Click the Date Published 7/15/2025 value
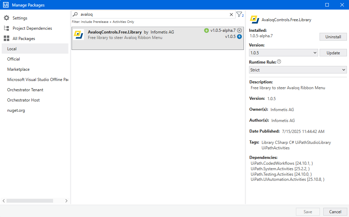This screenshot has width=349, height=217. coord(303,132)
